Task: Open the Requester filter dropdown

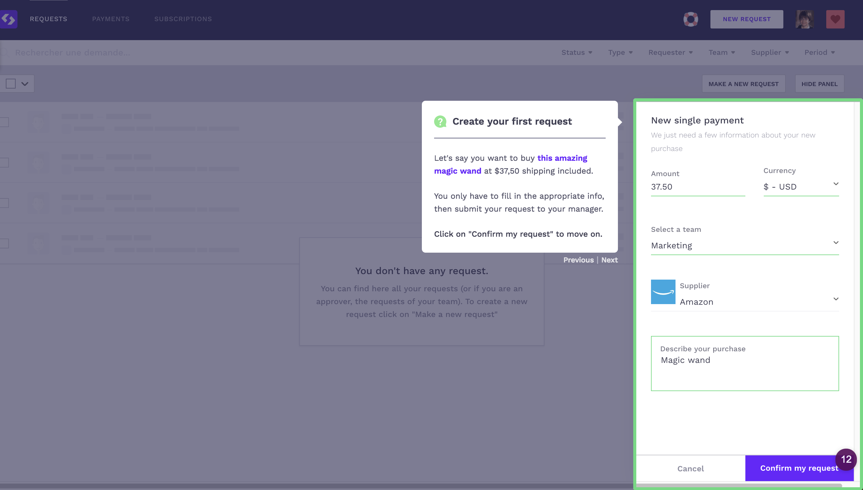Action: pos(671,52)
